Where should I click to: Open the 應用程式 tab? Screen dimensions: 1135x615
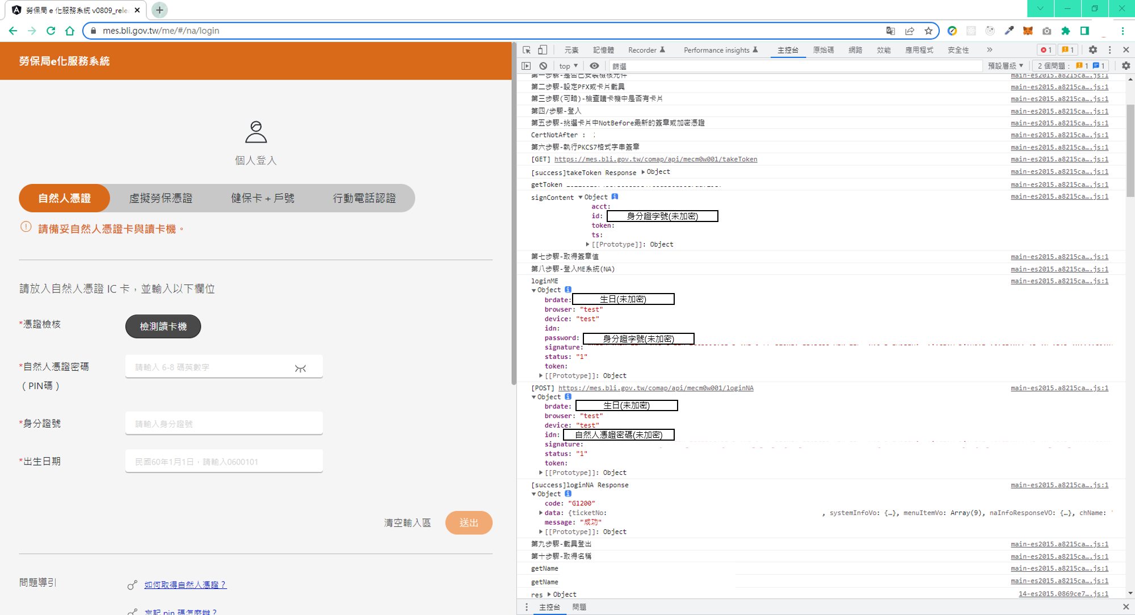tap(919, 50)
